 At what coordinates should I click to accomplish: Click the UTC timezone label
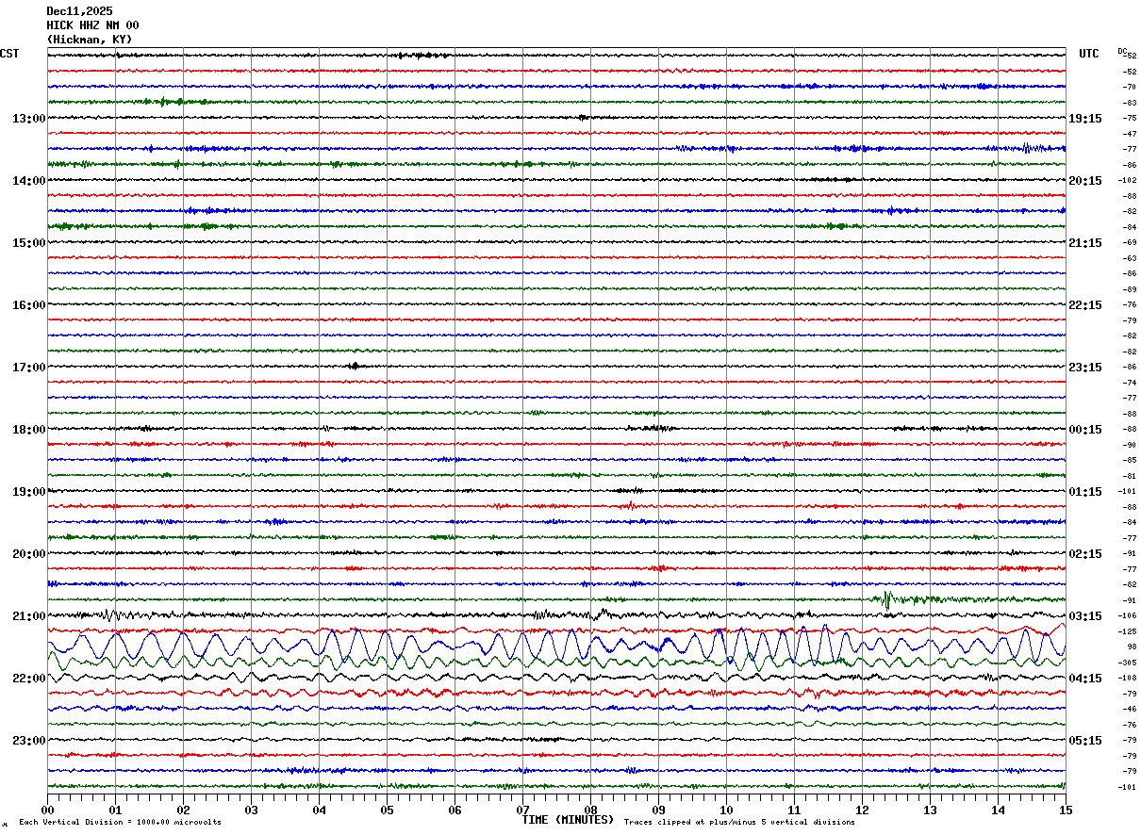1089,54
